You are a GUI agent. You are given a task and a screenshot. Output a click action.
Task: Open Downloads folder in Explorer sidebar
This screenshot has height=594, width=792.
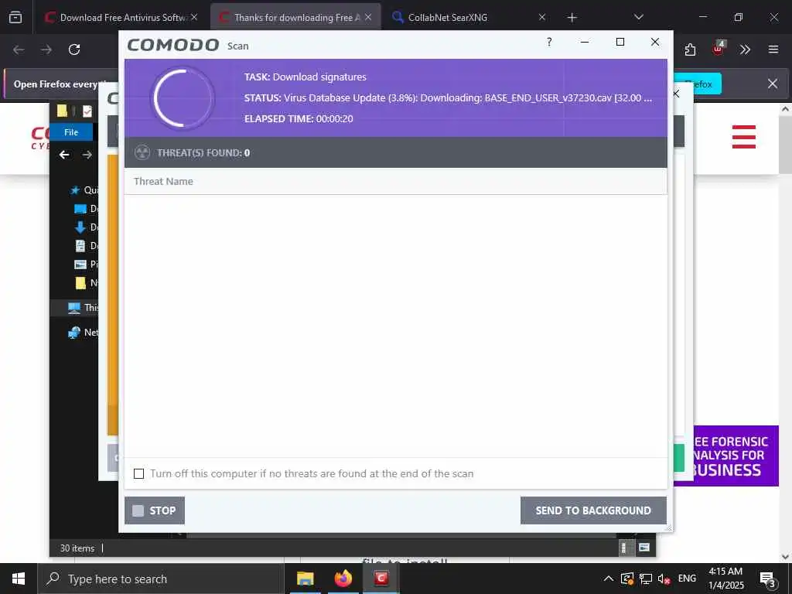87,227
